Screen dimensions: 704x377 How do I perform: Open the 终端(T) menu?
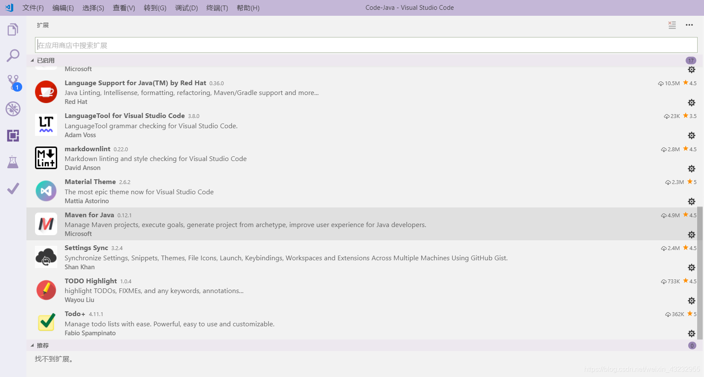[x=217, y=8]
